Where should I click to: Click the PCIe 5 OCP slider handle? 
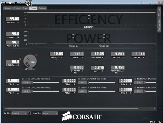point(88,91)
